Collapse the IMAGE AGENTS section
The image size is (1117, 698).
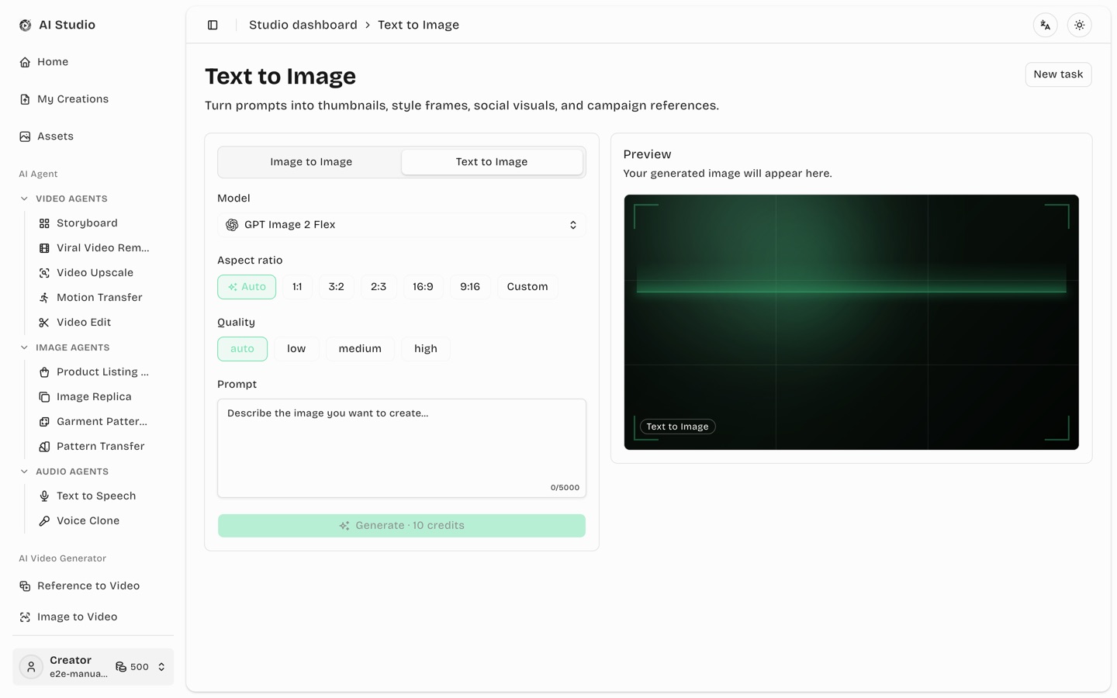coord(24,348)
